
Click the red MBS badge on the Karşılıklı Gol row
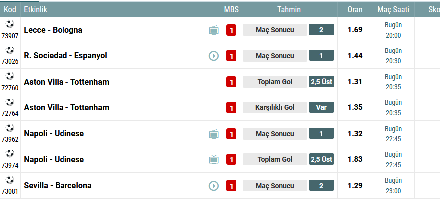[231, 108]
